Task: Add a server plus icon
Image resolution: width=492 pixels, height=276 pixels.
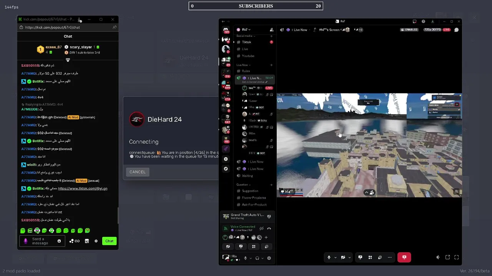Action: 226,159
